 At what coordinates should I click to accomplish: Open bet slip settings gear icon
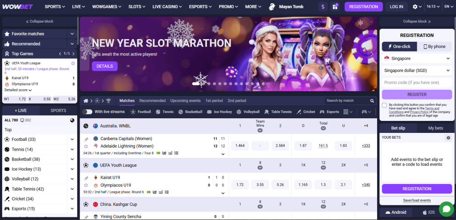(x=448, y=138)
